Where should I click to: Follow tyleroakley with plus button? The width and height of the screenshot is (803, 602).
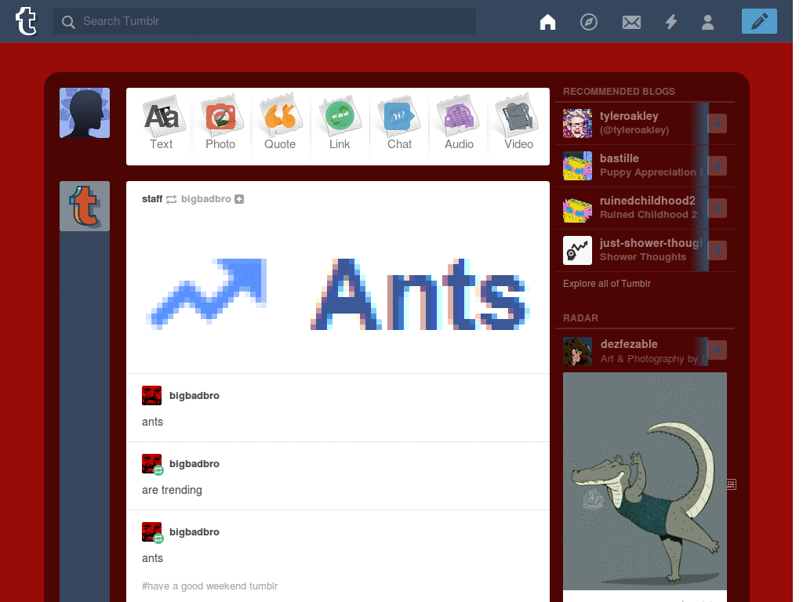(x=717, y=123)
